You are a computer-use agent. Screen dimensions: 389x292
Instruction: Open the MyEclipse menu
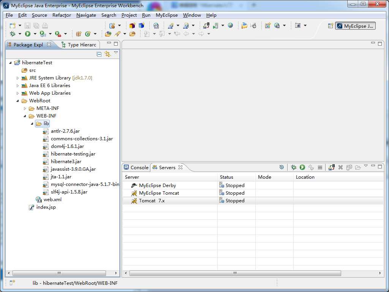(x=167, y=15)
